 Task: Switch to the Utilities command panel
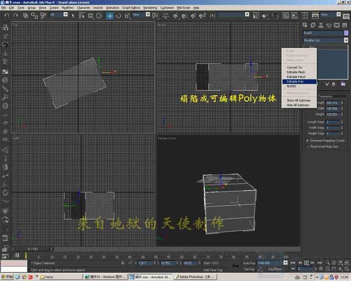(344, 25)
